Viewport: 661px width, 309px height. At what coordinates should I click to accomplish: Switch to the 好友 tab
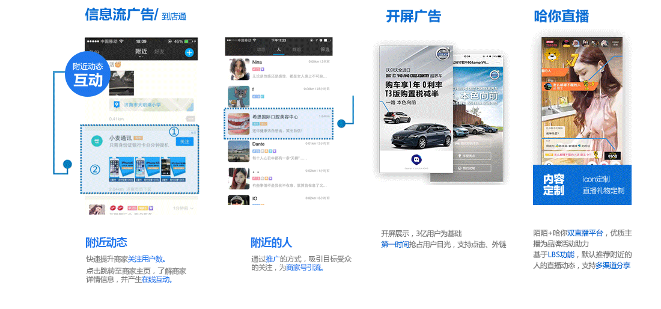159,52
